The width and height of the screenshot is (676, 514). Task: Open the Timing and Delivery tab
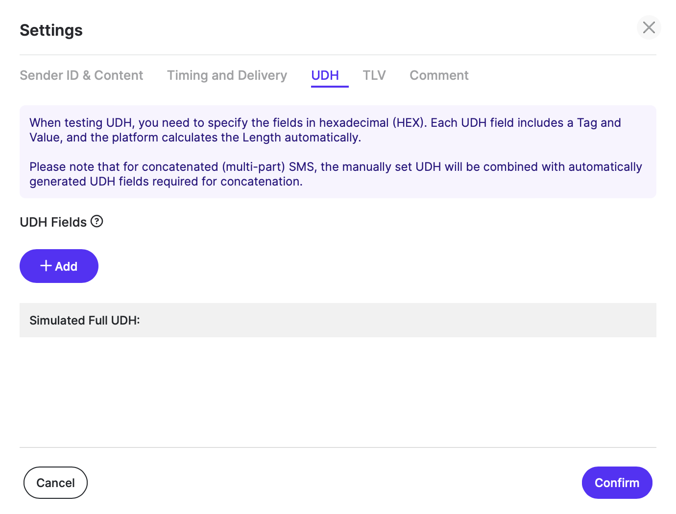[227, 75]
